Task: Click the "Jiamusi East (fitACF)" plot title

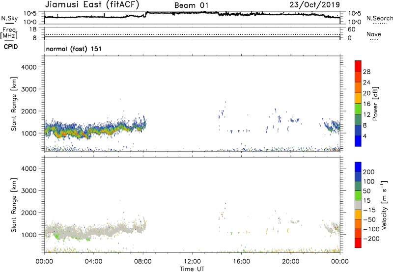Action: [x=92, y=4]
